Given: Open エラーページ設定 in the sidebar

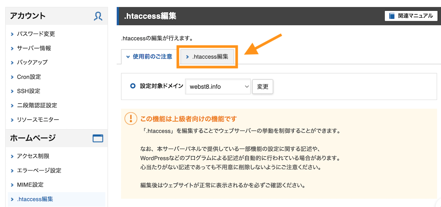Looking at the screenshot, I should [x=39, y=170].
